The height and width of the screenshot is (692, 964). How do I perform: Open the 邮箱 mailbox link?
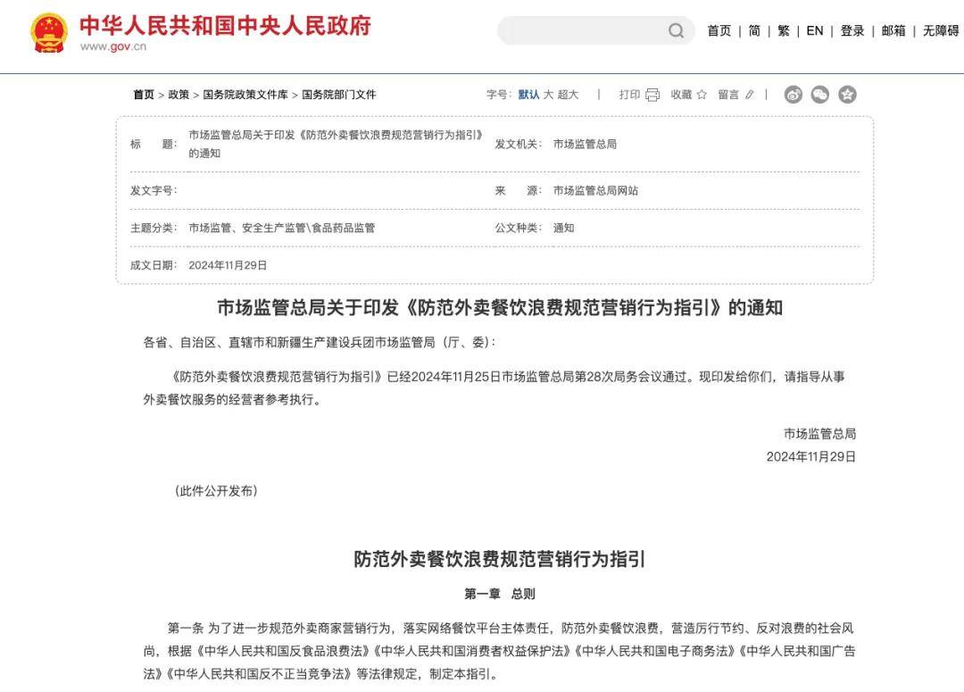click(893, 29)
